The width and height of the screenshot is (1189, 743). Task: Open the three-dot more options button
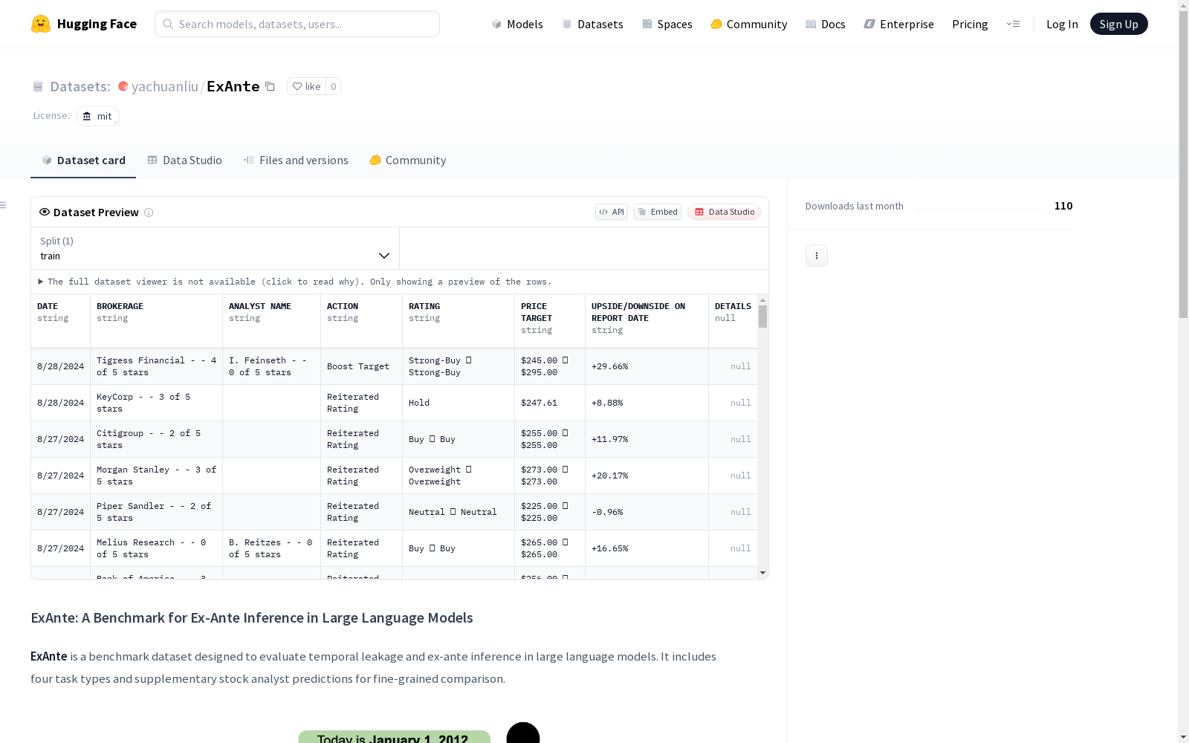[817, 256]
